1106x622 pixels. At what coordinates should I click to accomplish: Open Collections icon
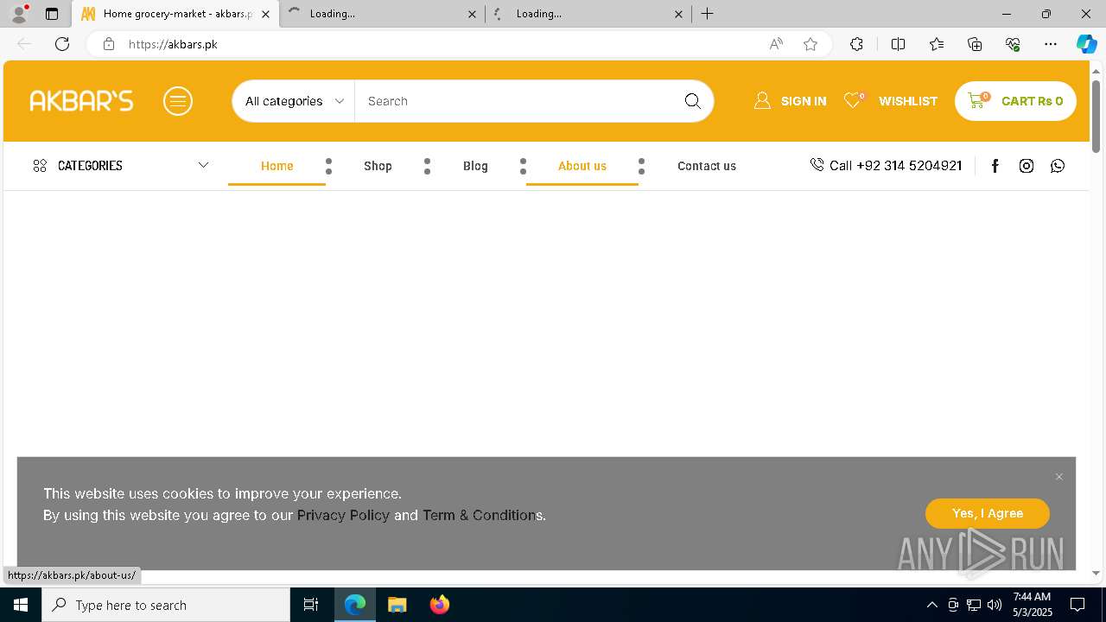(975, 44)
